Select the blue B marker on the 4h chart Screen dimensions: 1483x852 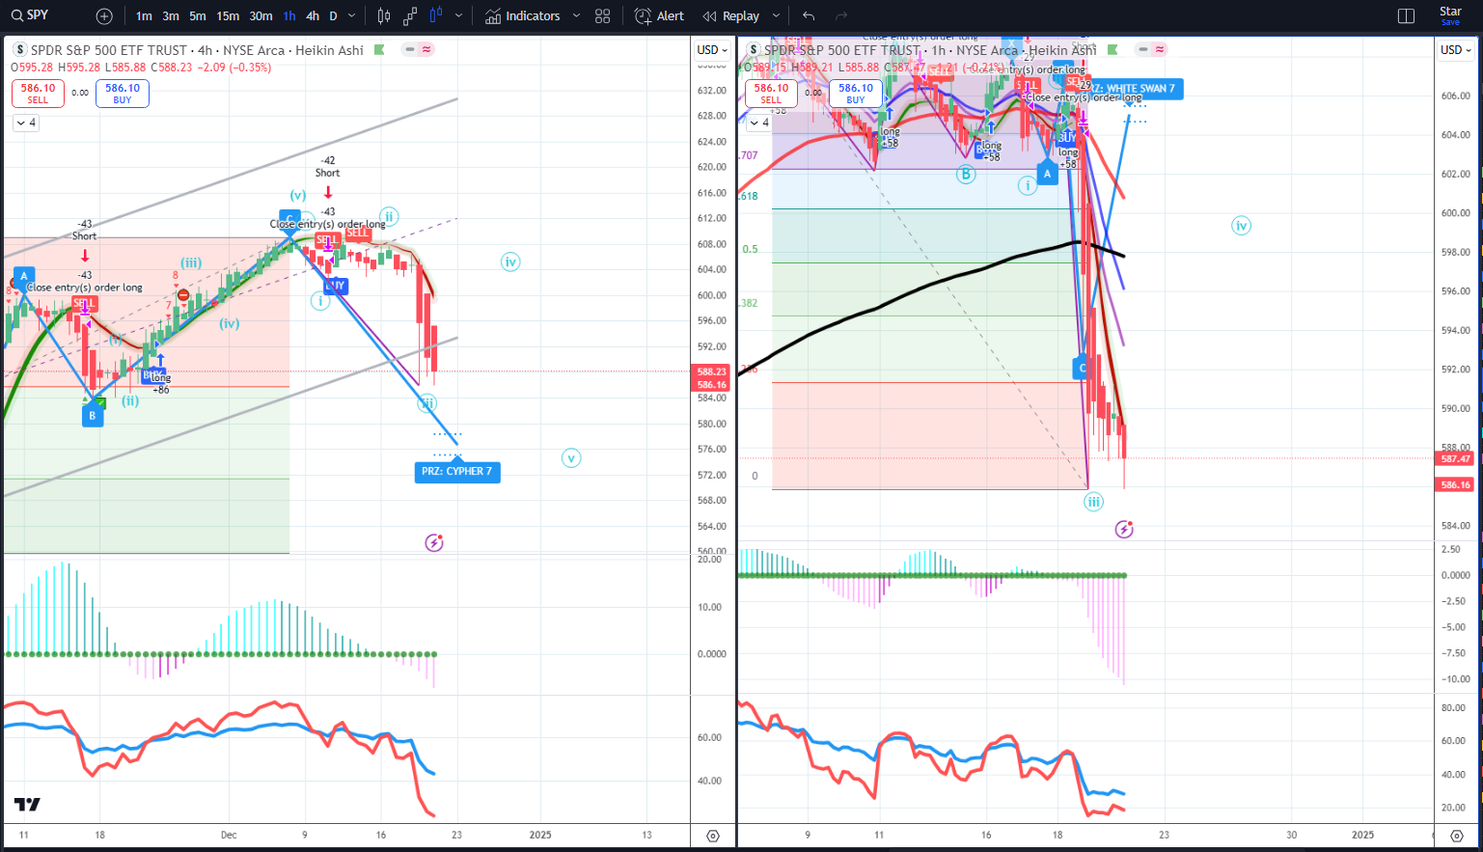pyautogui.click(x=93, y=416)
